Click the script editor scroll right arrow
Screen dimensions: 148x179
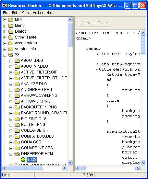pos(138,168)
